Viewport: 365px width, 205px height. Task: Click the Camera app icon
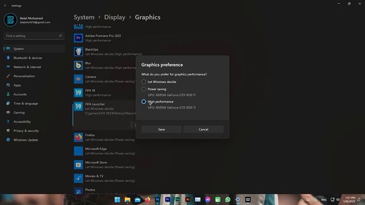[79, 79]
